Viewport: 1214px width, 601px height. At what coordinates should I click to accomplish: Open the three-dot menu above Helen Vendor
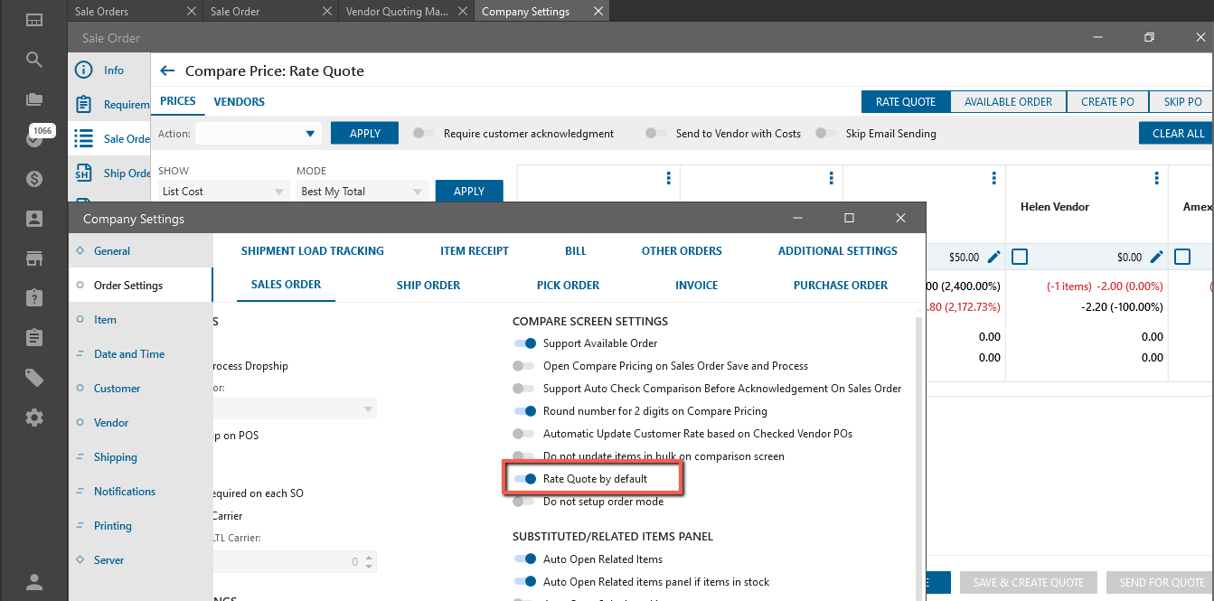(x=1157, y=178)
